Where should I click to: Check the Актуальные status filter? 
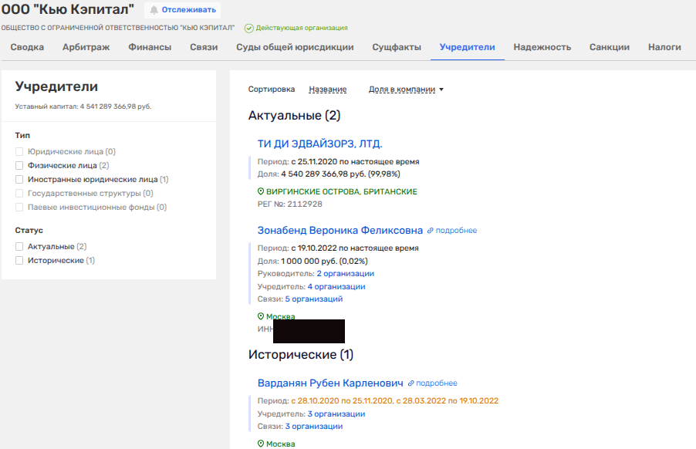click(19, 246)
